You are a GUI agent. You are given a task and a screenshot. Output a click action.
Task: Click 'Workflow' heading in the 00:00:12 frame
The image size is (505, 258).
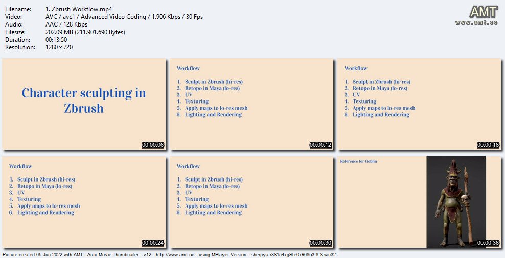[188, 68]
